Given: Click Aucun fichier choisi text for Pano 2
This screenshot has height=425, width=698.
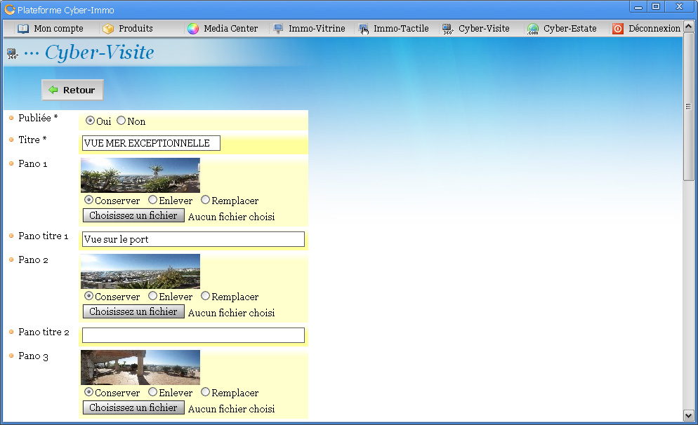Looking at the screenshot, I should [232, 313].
